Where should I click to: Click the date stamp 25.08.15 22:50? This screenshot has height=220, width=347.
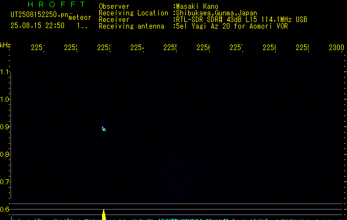tap(38, 26)
